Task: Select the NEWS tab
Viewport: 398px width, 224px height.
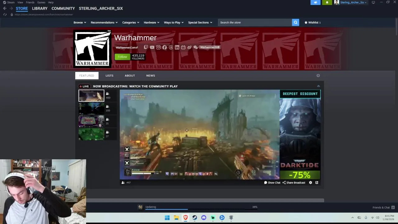Action: pos(150,76)
